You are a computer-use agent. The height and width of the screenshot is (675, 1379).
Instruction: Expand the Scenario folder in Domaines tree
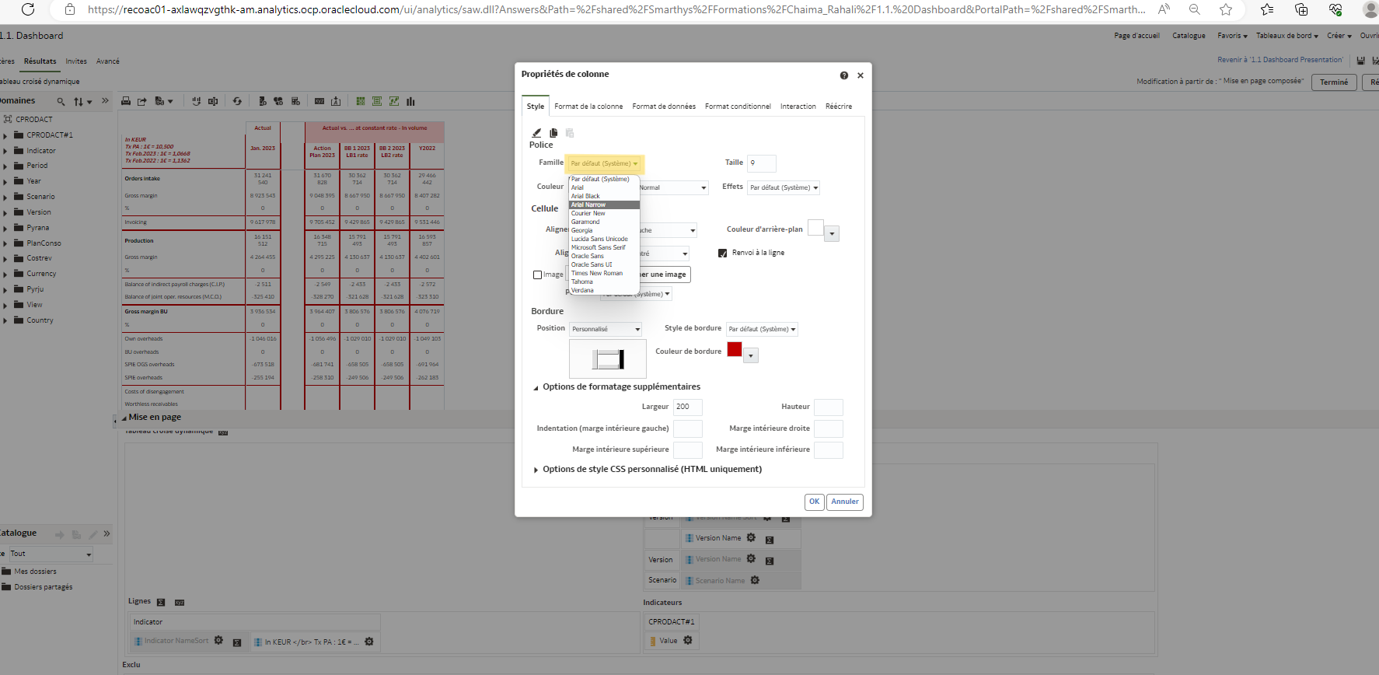click(5, 197)
